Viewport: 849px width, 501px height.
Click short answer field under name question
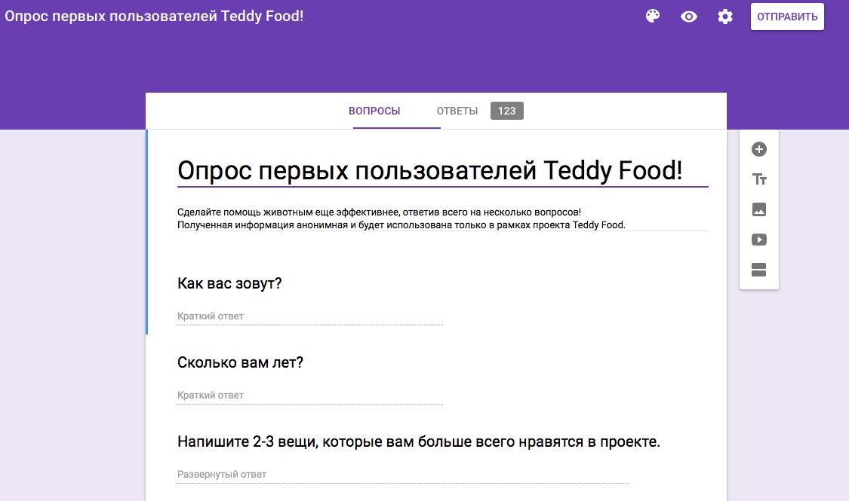(x=309, y=316)
